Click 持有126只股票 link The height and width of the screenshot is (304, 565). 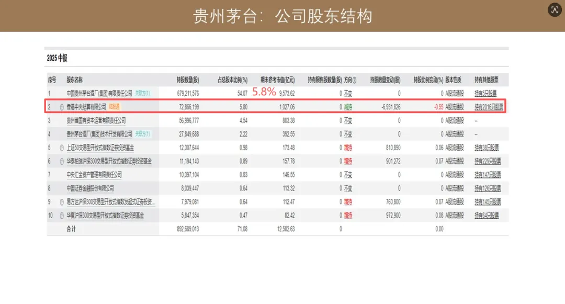point(488,188)
